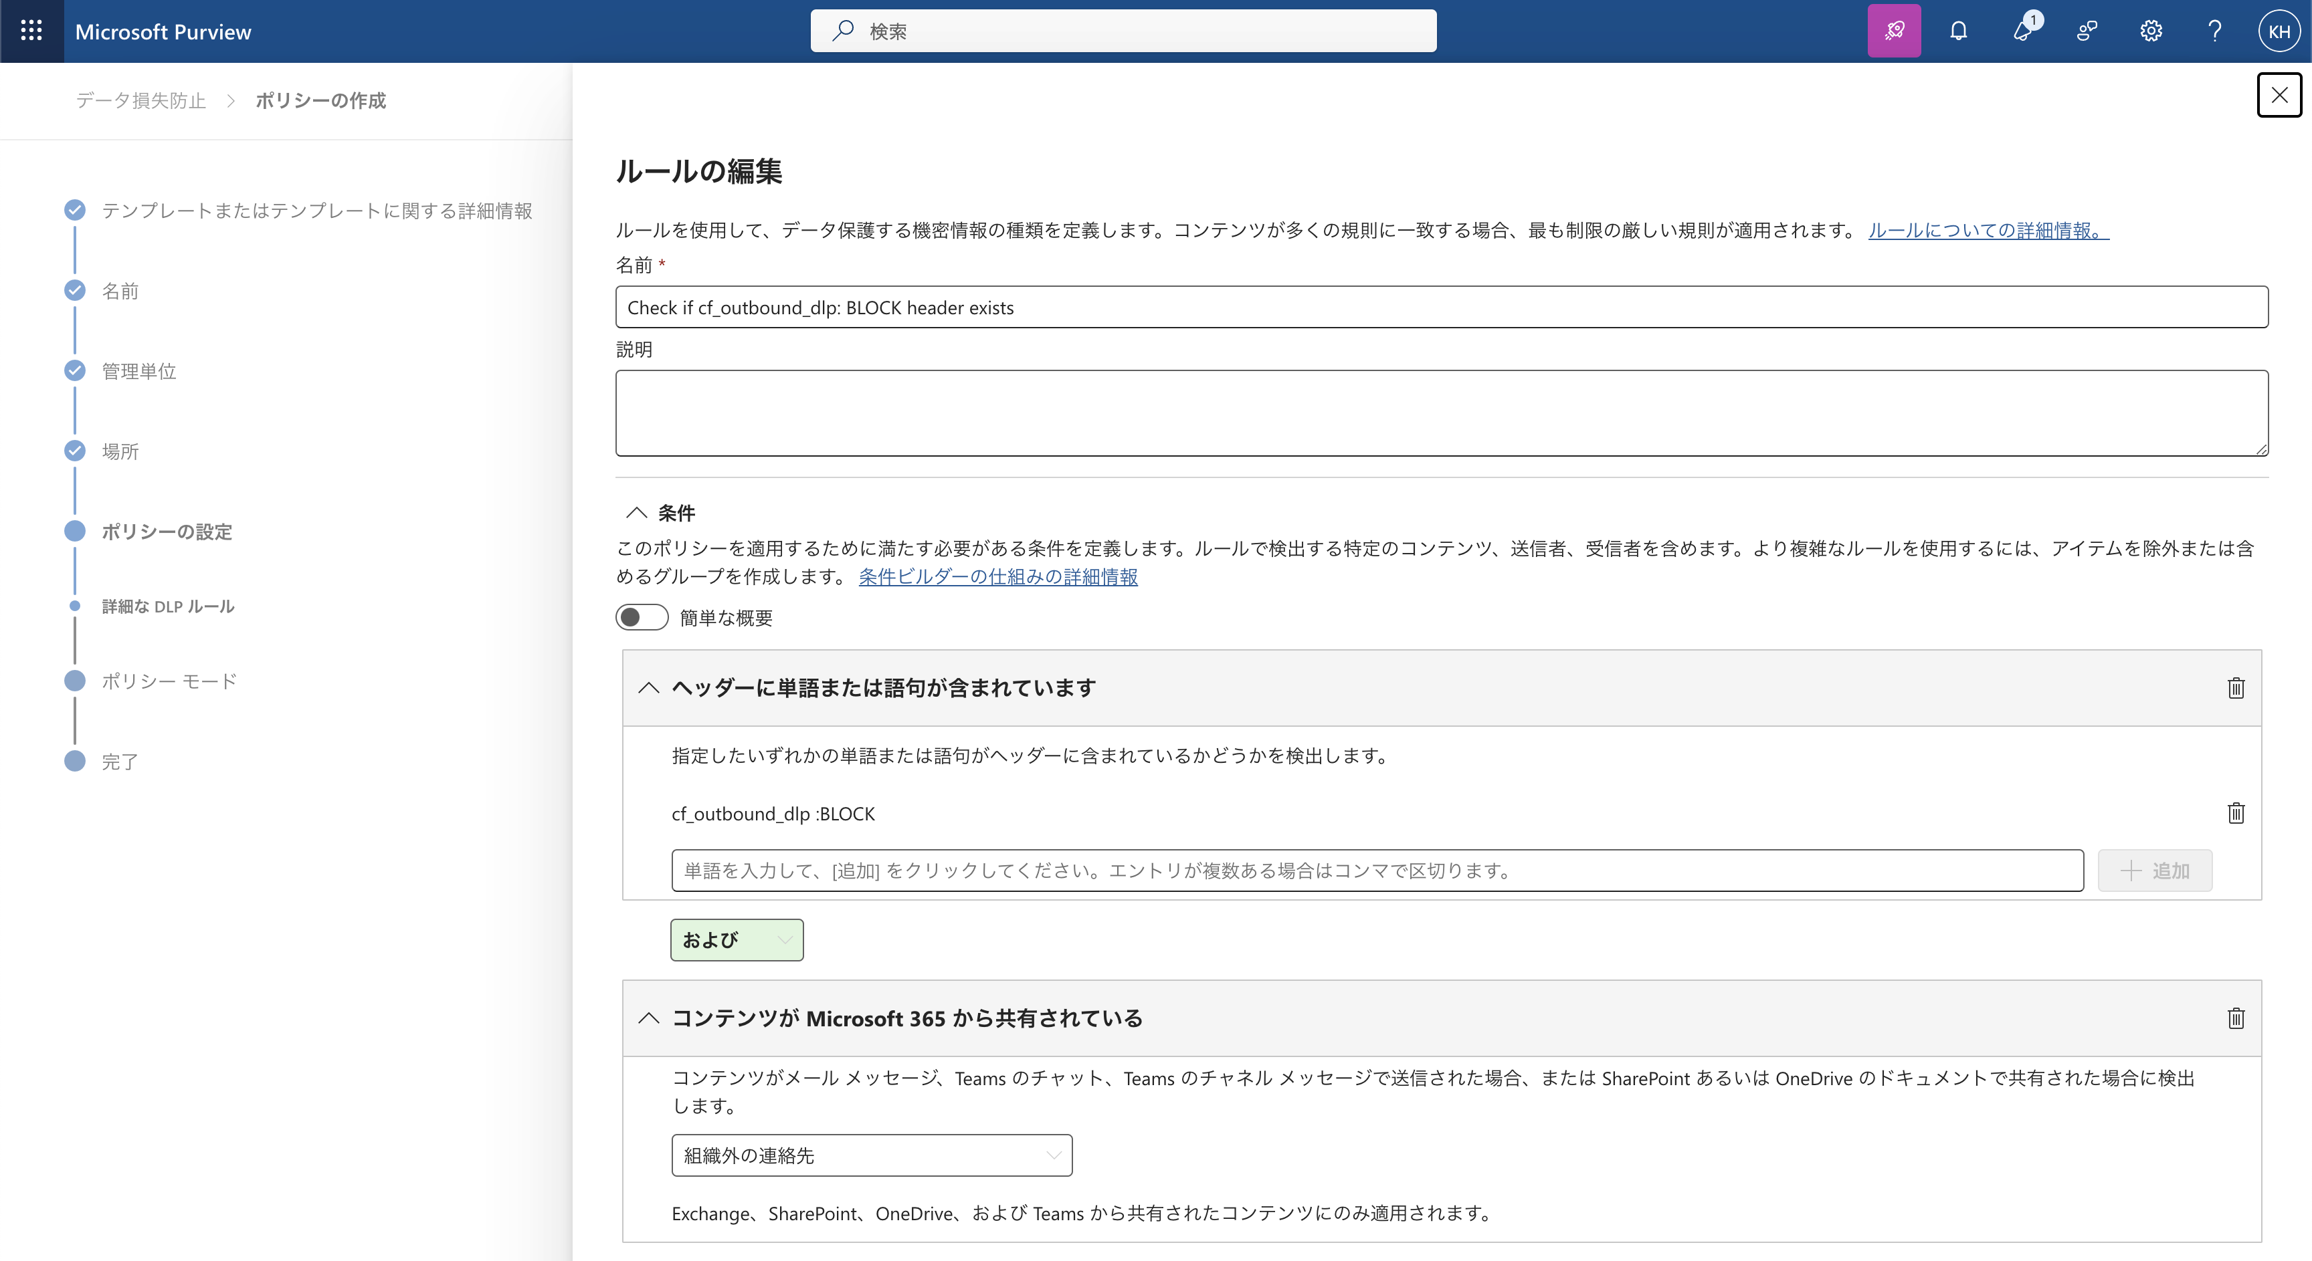Delete the shared from Microsoft 365 condition
Image resolution: width=2312 pixels, height=1261 pixels.
2236,1018
